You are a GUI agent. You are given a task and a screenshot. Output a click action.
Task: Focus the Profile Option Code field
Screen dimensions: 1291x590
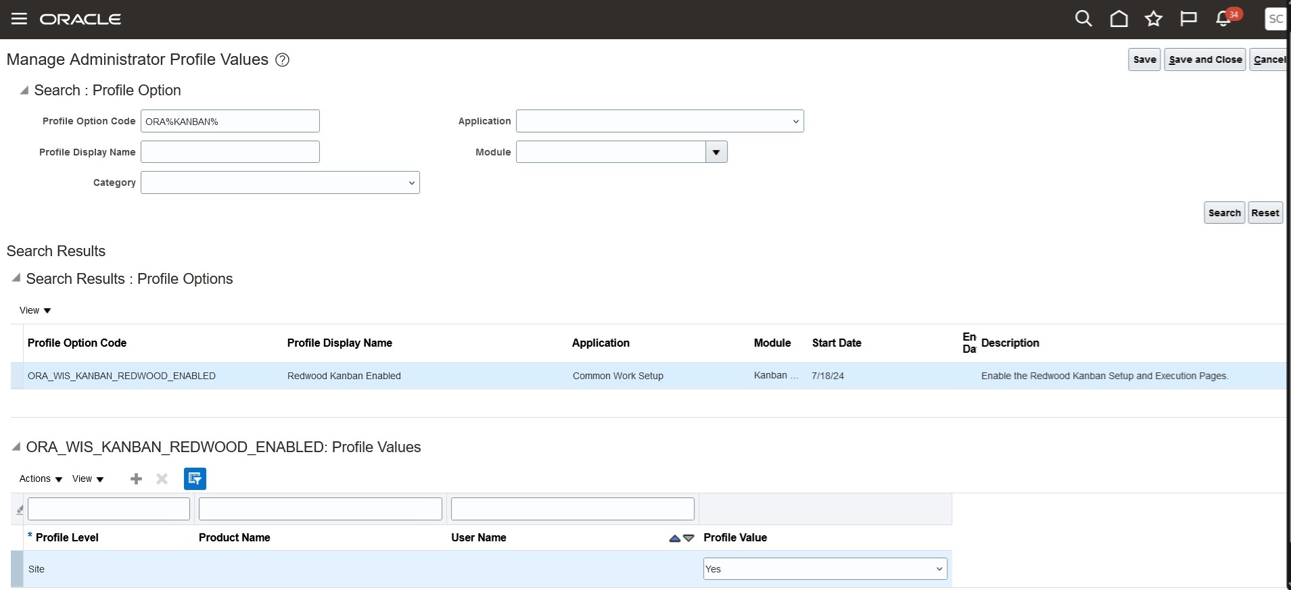230,121
